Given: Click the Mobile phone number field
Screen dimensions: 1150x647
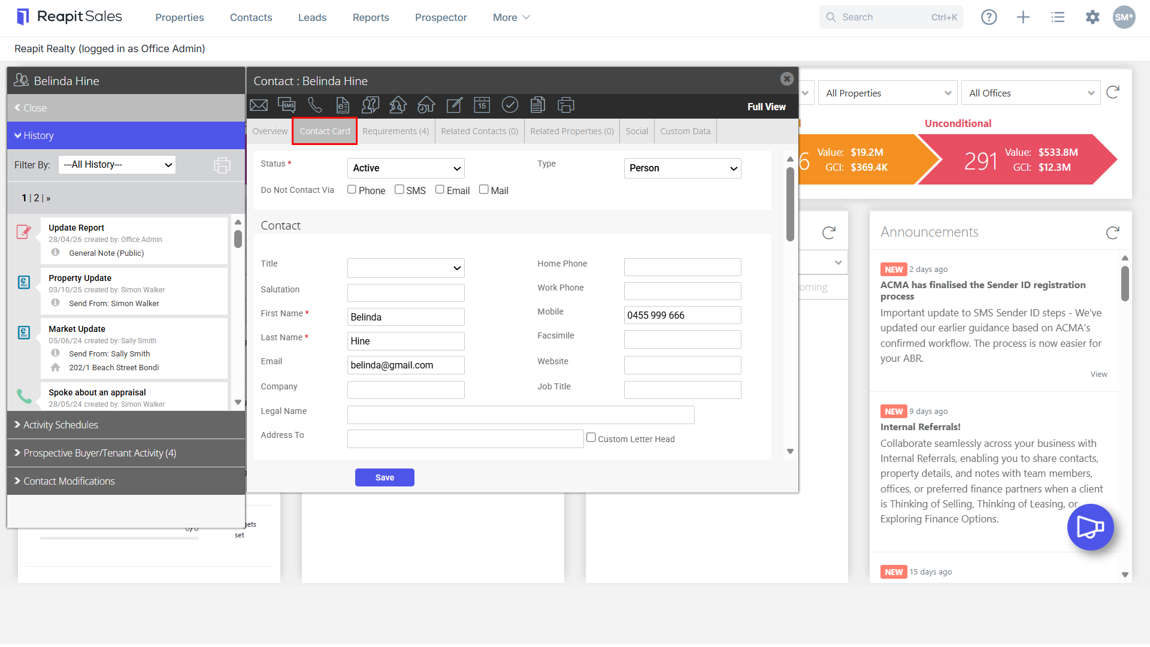Looking at the screenshot, I should [x=683, y=315].
